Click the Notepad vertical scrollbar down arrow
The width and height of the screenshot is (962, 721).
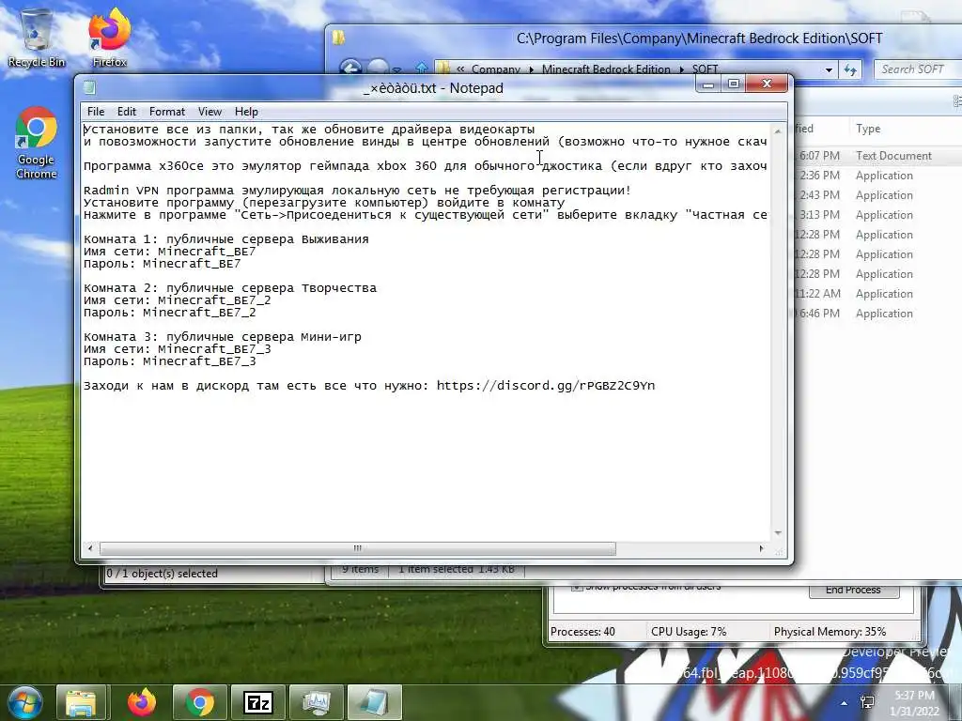(x=777, y=533)
